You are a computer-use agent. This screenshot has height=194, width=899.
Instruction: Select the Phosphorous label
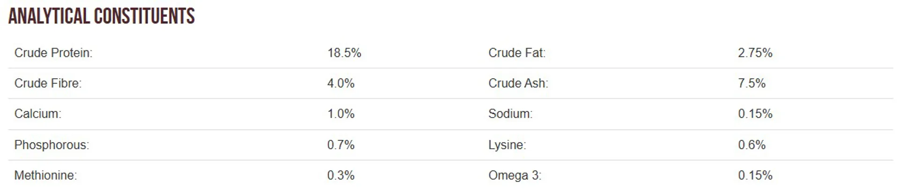[x=52, y=145]
